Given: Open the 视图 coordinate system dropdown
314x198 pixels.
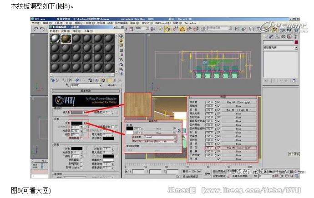Looking at the screenshot, I should click(147, 28).
